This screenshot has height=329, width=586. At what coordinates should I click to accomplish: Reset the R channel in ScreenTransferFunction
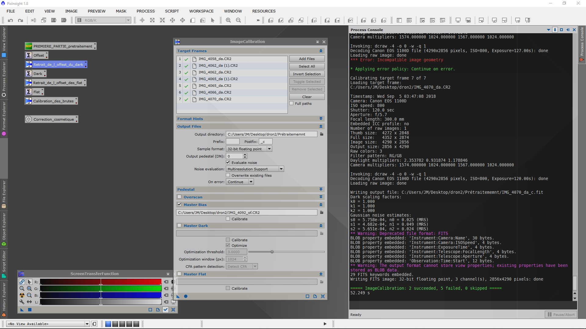click(x=166, y=282)
